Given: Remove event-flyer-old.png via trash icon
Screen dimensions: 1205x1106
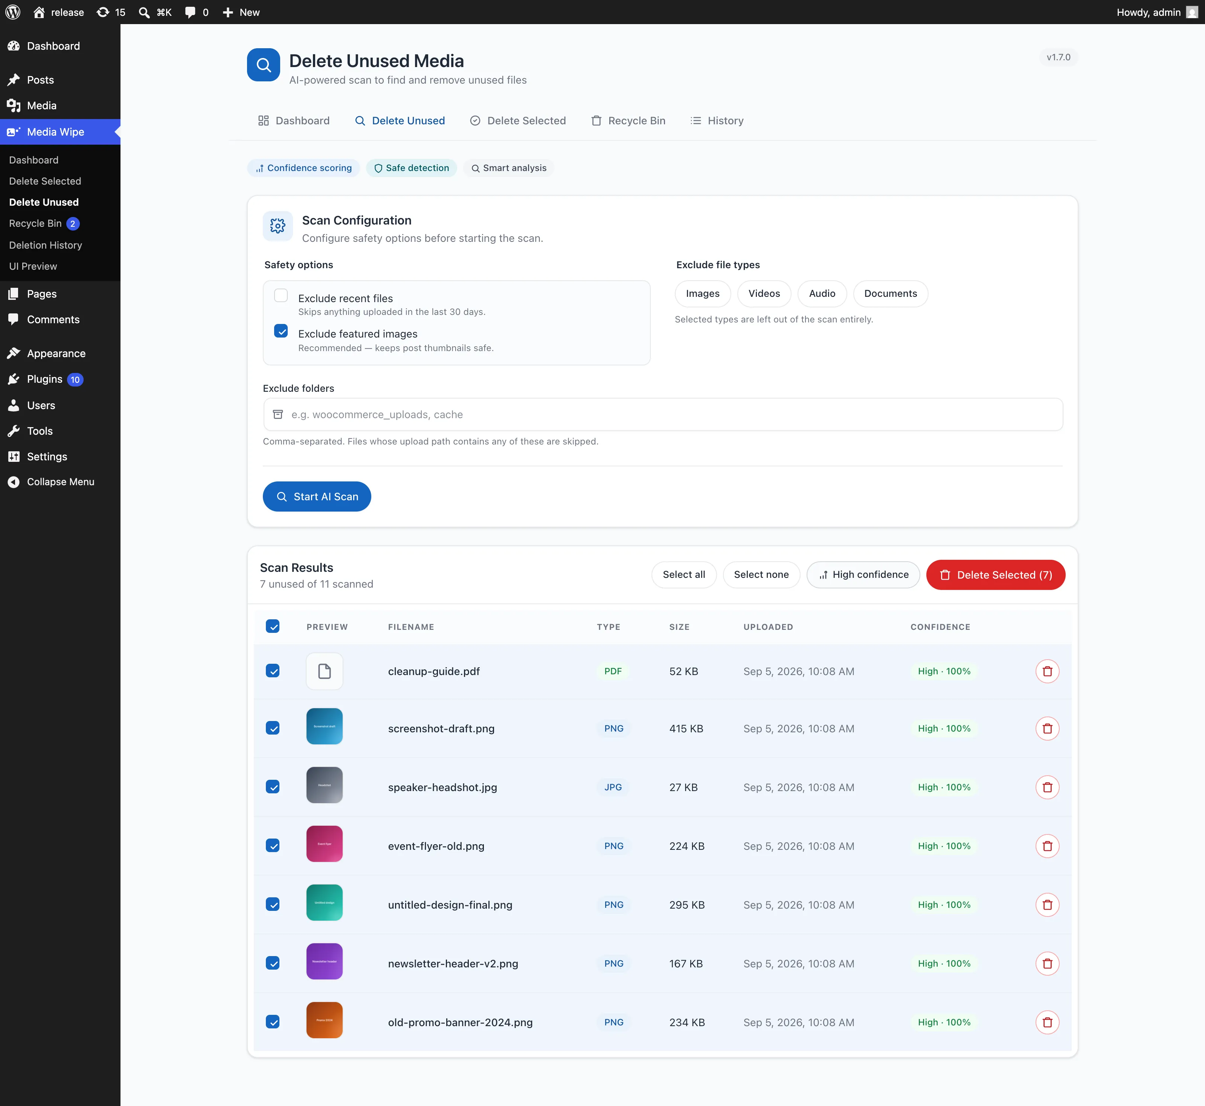Looking at the screenshot, I should coord(1047,846).
